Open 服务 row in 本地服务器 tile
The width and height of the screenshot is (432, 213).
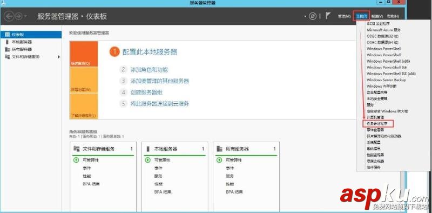pos(158,176)
